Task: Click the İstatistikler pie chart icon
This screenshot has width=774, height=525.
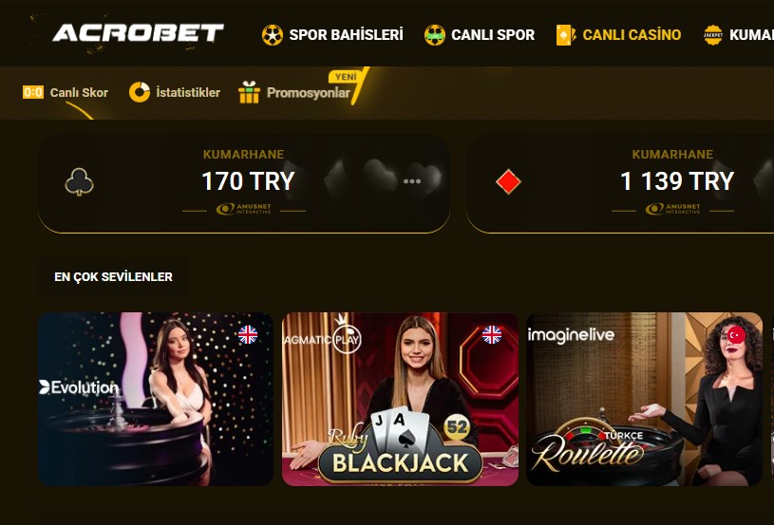Action: 140,92
